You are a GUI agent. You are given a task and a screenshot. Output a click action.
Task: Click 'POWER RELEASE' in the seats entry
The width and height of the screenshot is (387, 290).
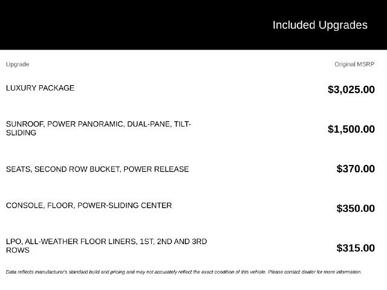tap(156, 169)
